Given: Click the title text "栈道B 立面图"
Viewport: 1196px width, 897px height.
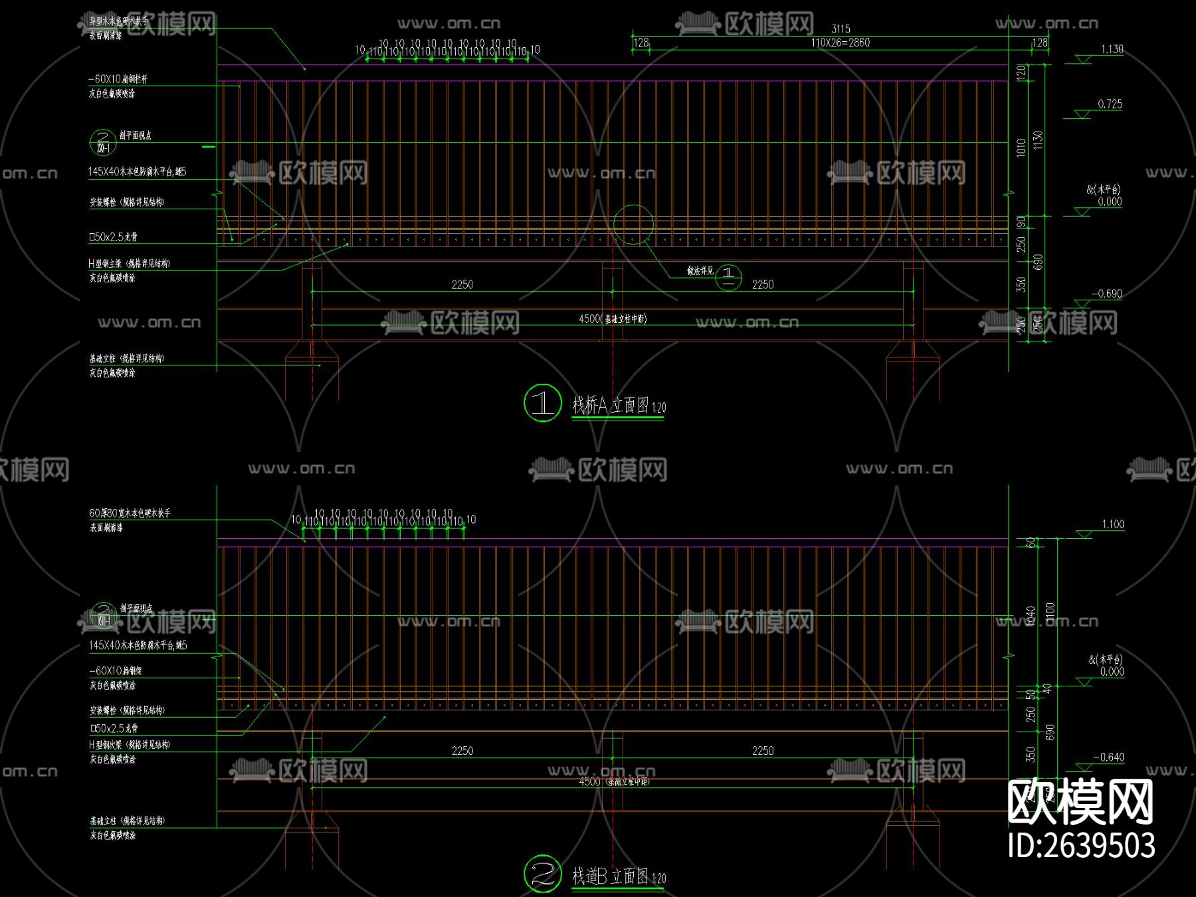Looking at the screenshot, I should tap(611, 876).
